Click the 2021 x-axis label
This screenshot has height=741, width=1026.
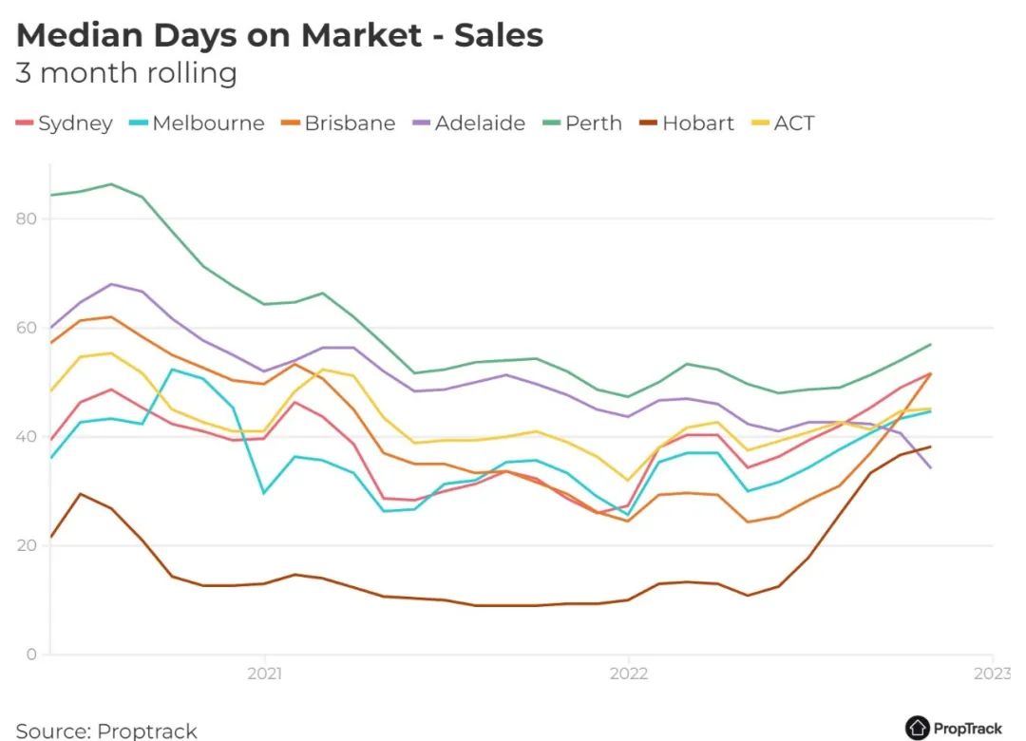pyautogui.click(x=265, y=674)
